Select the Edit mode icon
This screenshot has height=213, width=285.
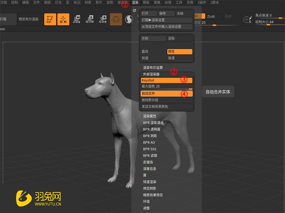(x=50, y=20)
